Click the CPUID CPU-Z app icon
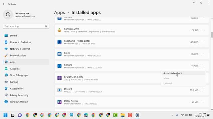 pyautogui.click(x=59, y=78)
